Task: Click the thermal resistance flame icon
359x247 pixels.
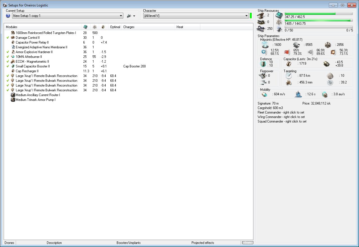Action: point(286,52)
